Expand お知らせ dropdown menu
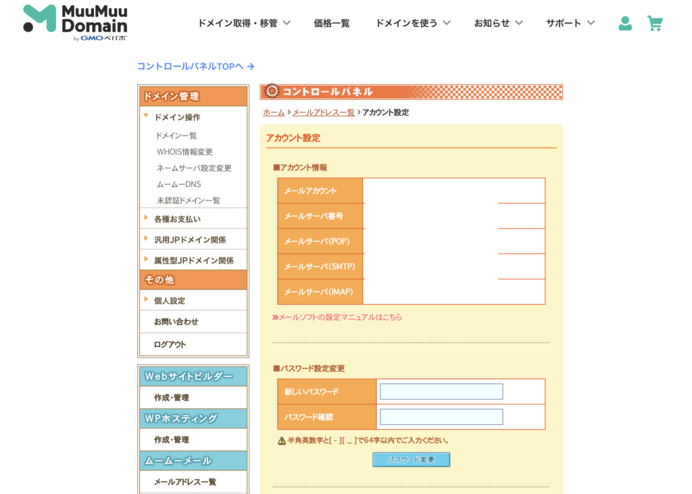Screen dimensions: 692x494 pos(498,23)
